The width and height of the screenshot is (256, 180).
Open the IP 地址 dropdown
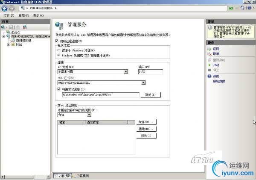[x=126, y=72]
